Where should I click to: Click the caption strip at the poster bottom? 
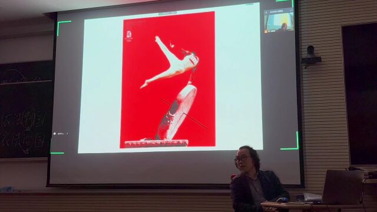pyautogui.click(x=156, y=144)
